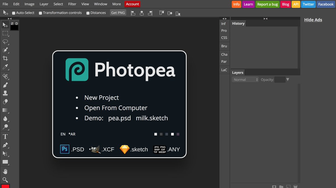Select the Brush tool

[5, 85]
